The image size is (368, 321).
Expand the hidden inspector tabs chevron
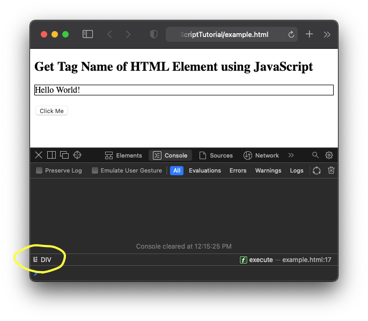pyautogui.click(x=291, y=155)
